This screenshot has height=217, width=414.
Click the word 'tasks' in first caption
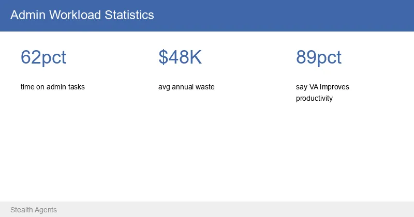(x=76, y=87)
